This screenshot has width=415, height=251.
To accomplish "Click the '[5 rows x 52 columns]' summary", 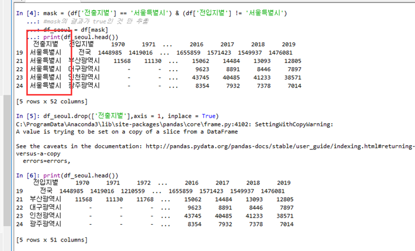I will [x=52, y=102].
